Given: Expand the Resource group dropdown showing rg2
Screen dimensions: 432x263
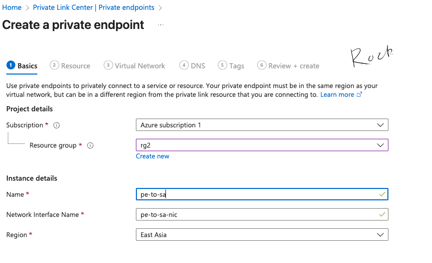Looking at the screenshot, I should pyautogui.click(x=261, y=145).
